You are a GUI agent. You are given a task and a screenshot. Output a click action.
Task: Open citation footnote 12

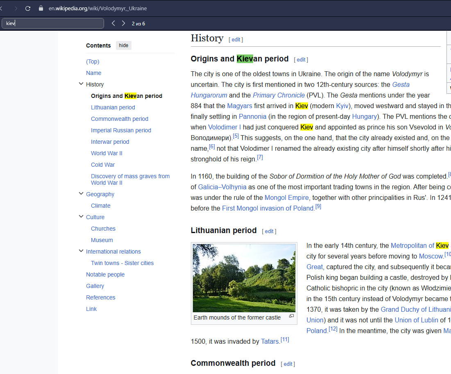click(333, 329)
